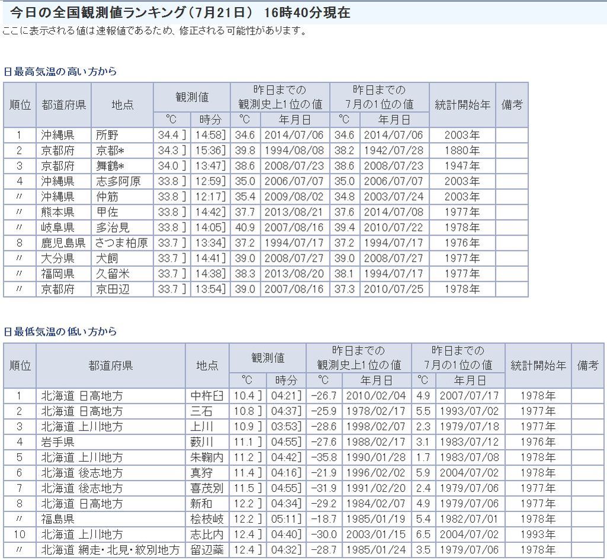Select the 岩手県 prefecture cell
Screen dimensions: 607x560
pyautogui.click(x=57, y=442)
